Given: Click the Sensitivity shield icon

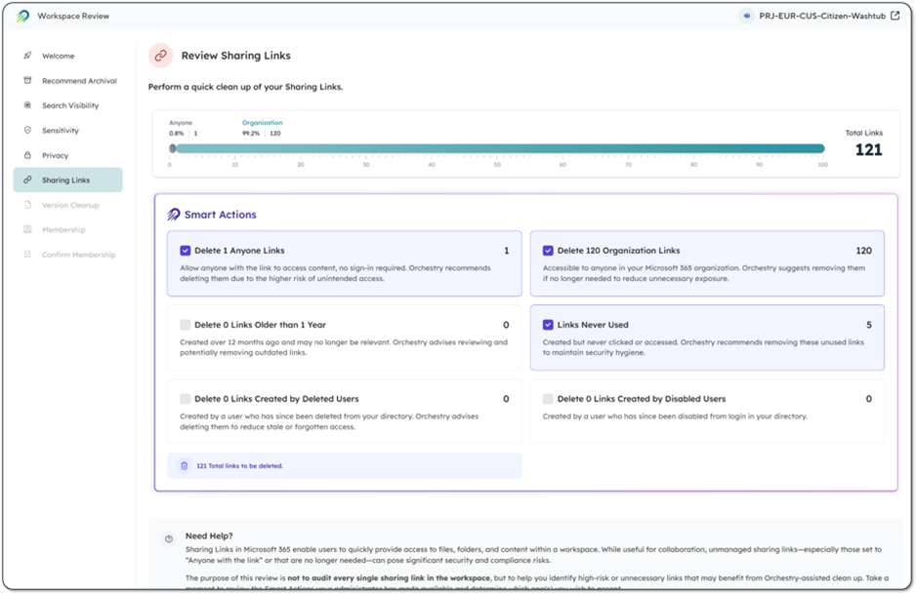Looking at the screenshot, I should pos(27,131).
